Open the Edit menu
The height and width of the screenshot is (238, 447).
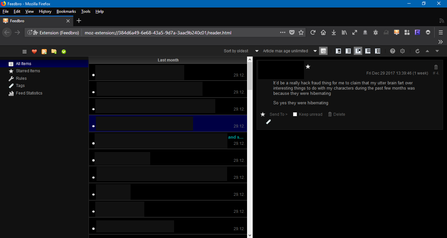click(x=17, y=11)
